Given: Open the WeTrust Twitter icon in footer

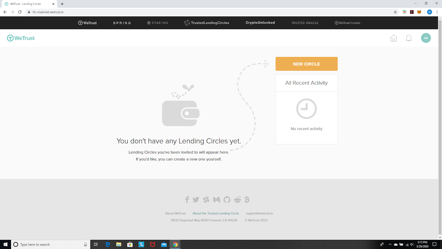Looking at the screenshot, I should click(x=196, y=199).
